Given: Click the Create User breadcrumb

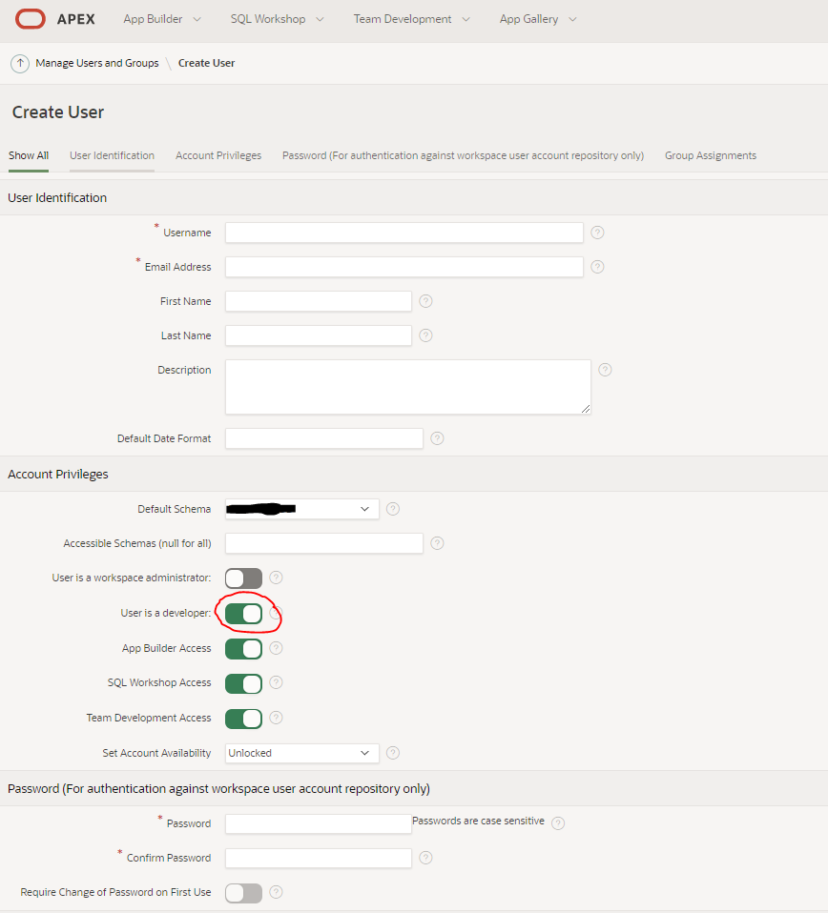Looking at the screenshot, I should pyautogui.click(x=206, y=63).
